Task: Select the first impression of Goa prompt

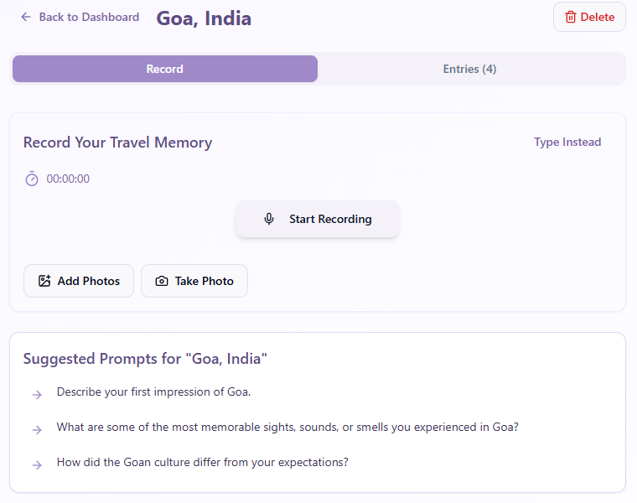Action: [153, 392]
